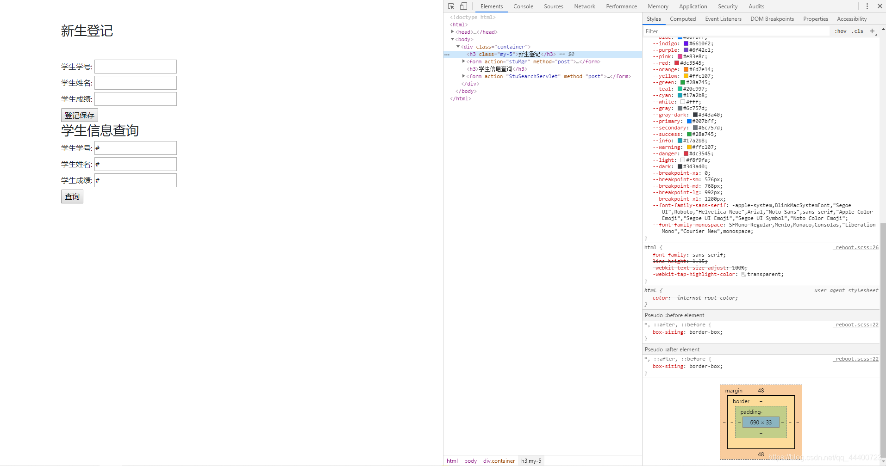Viewport: 886px width, 466px height.
Task: Open the Network tab
Action: pos(585,6)
